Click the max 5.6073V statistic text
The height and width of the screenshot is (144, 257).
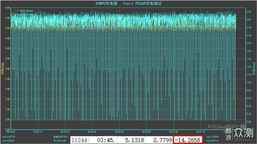click(x=9, y=137)
